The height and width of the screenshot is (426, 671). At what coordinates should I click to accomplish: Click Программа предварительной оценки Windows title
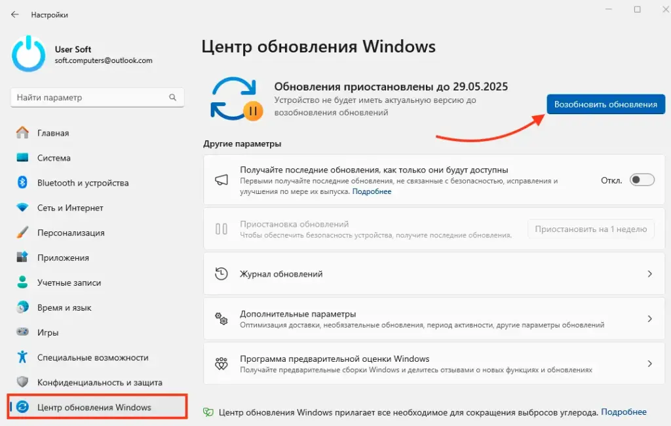pyautogui.click(x=335, y=358)
